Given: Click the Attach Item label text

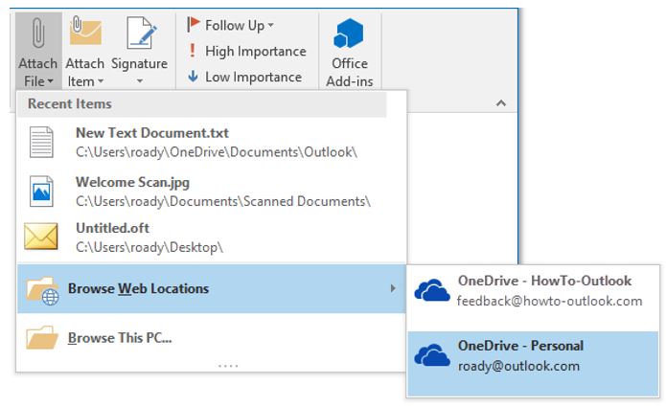Looking at the screenshot, I should 85,72.
